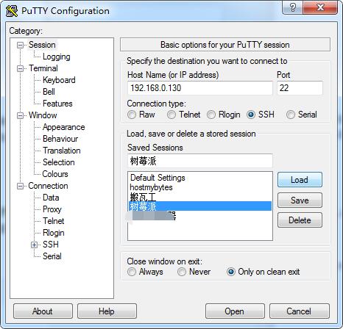Open the Bell settings category
Image resolution: width=343 pixels, height=329 pixels.
[49, 92]
